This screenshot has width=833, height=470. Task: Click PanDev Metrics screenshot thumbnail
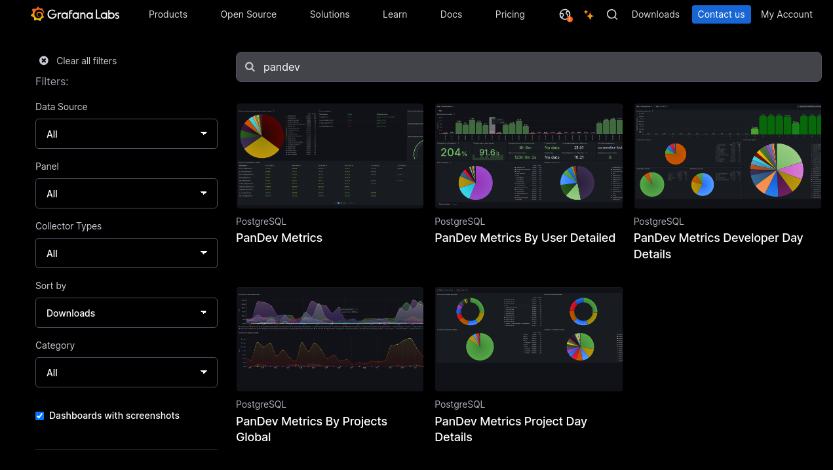pyautogui.click(x=330, y=156)
